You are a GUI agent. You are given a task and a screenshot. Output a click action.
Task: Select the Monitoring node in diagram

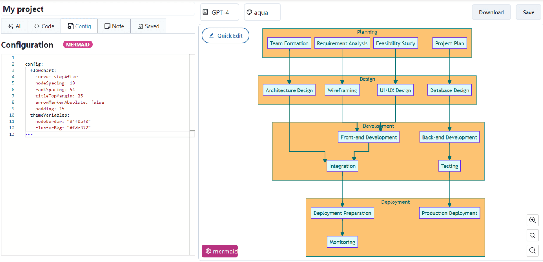tap(342, 241)
